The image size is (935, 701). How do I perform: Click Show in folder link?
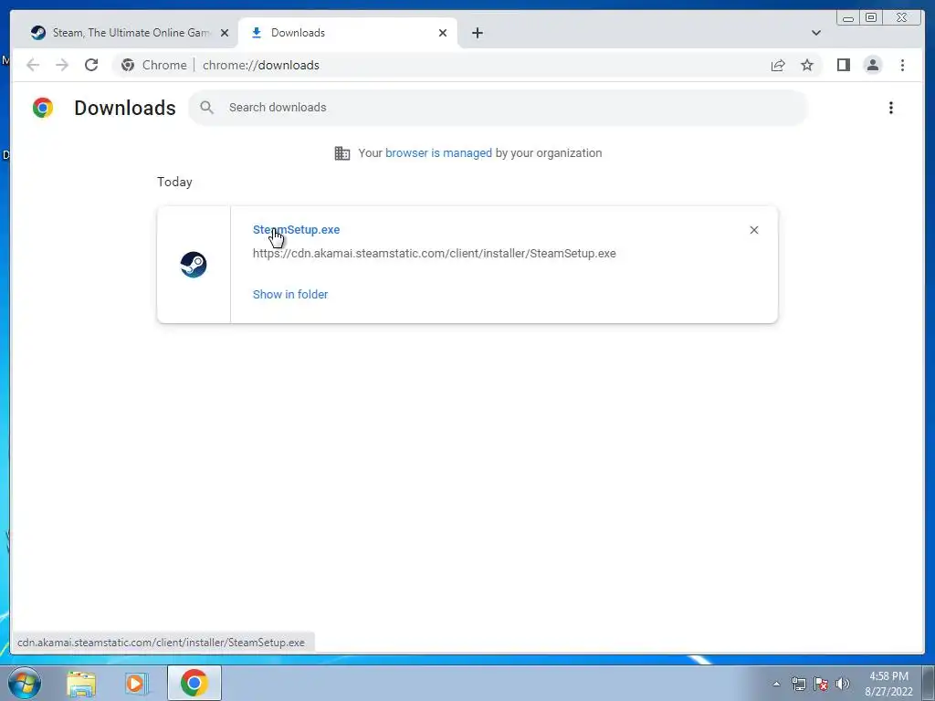[290, 295]
